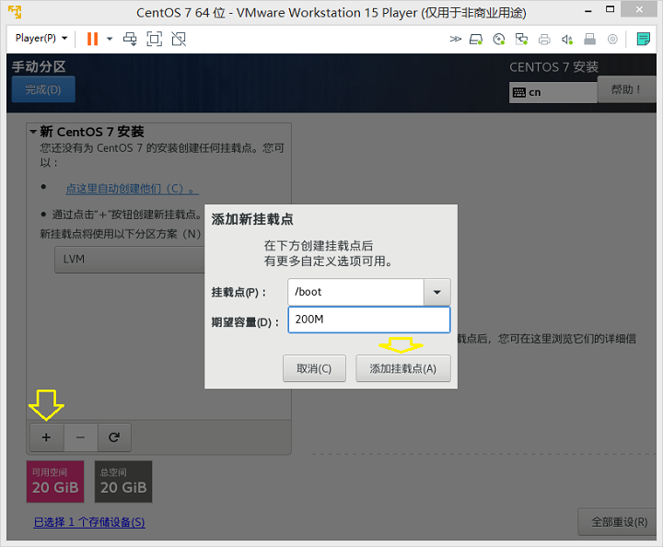Close the VMware Player window

pyautogui.click(x=639, y=9)
